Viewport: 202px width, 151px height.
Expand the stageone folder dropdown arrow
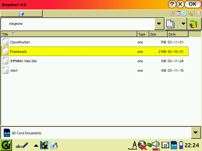[x=159, y=24]
